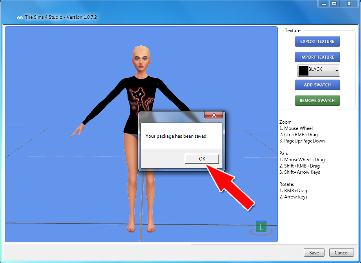Select the black color swatch square
The width and height of the screenshot is (361, 263).
pyautogui.click(x=303, y=71)
